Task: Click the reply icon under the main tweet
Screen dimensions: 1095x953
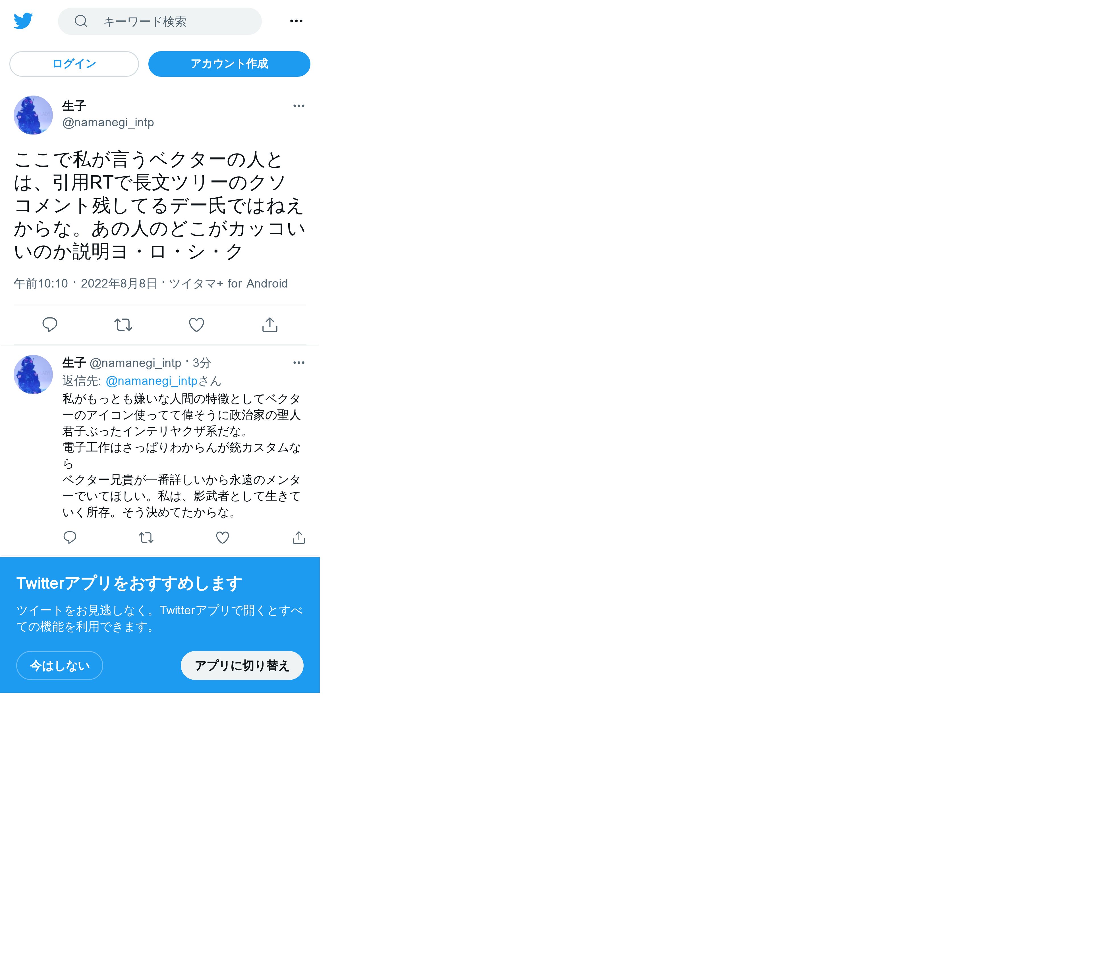Action: coord(50,324)
